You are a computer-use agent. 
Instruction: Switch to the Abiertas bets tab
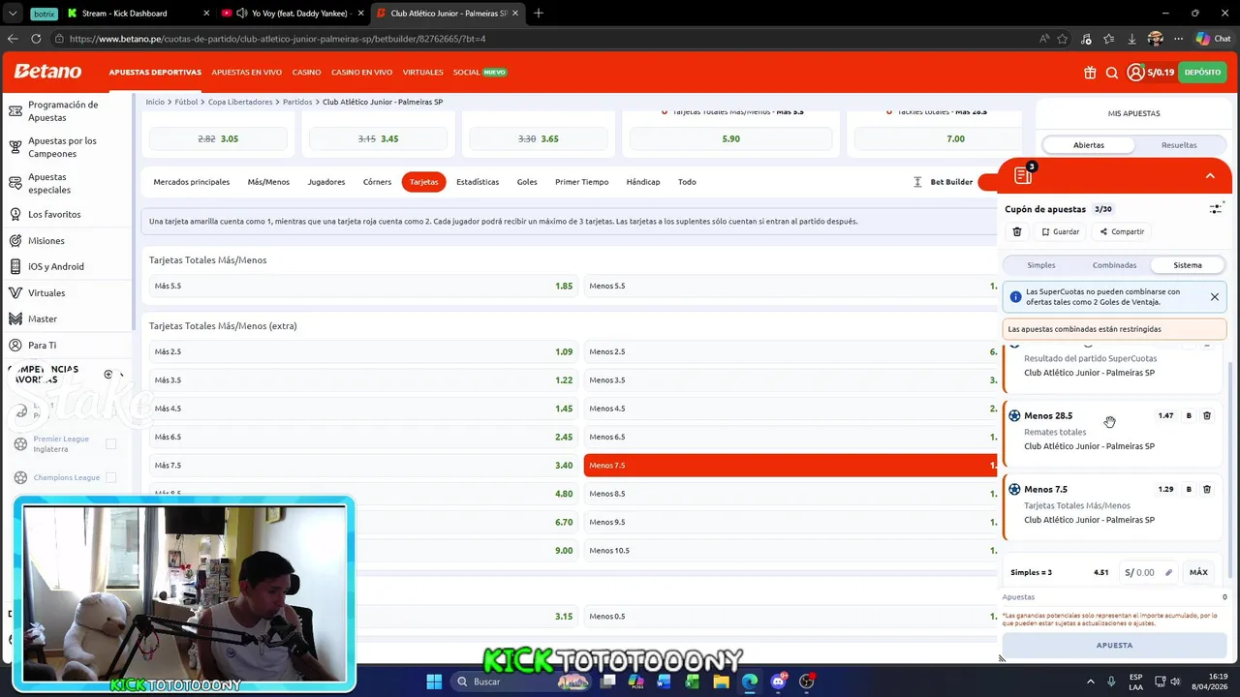click(x=1088, y=145)
